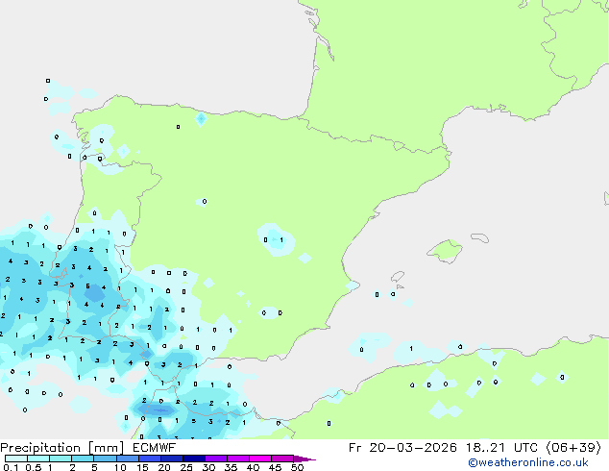609x471 pixels.
Task: Click the Menorca island outline
Action: click(x=480, y=237)
